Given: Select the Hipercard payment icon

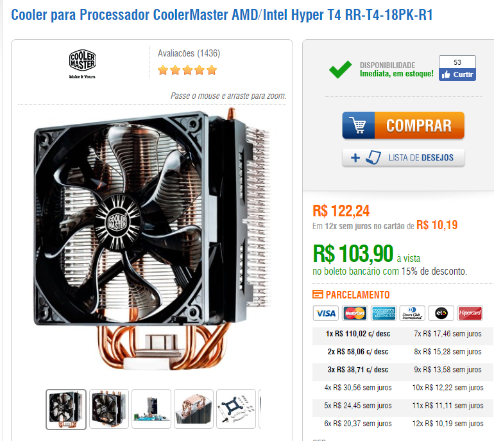Looking at the screenshot, I should [x=470, y=313].
